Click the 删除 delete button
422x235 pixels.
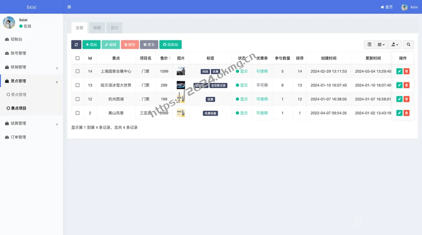coord(130,45)
